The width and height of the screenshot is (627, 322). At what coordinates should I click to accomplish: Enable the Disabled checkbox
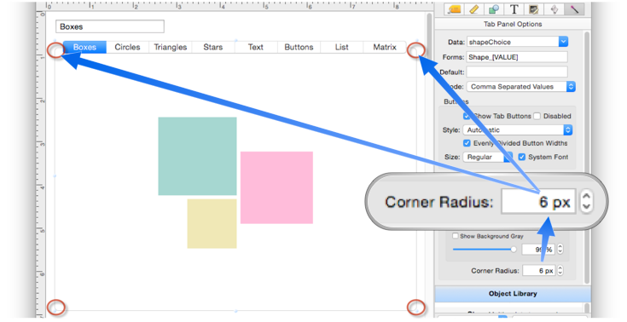(537, 116)
